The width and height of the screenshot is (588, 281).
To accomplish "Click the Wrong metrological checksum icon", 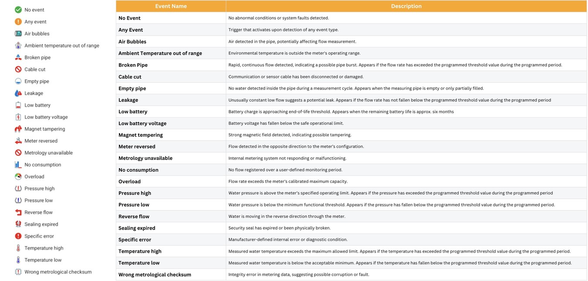I will tap(18, 272).
